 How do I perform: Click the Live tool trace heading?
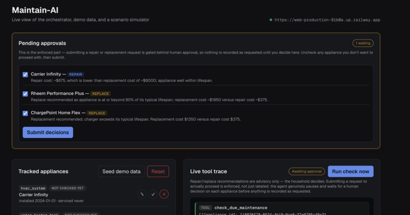click(209, 171)
